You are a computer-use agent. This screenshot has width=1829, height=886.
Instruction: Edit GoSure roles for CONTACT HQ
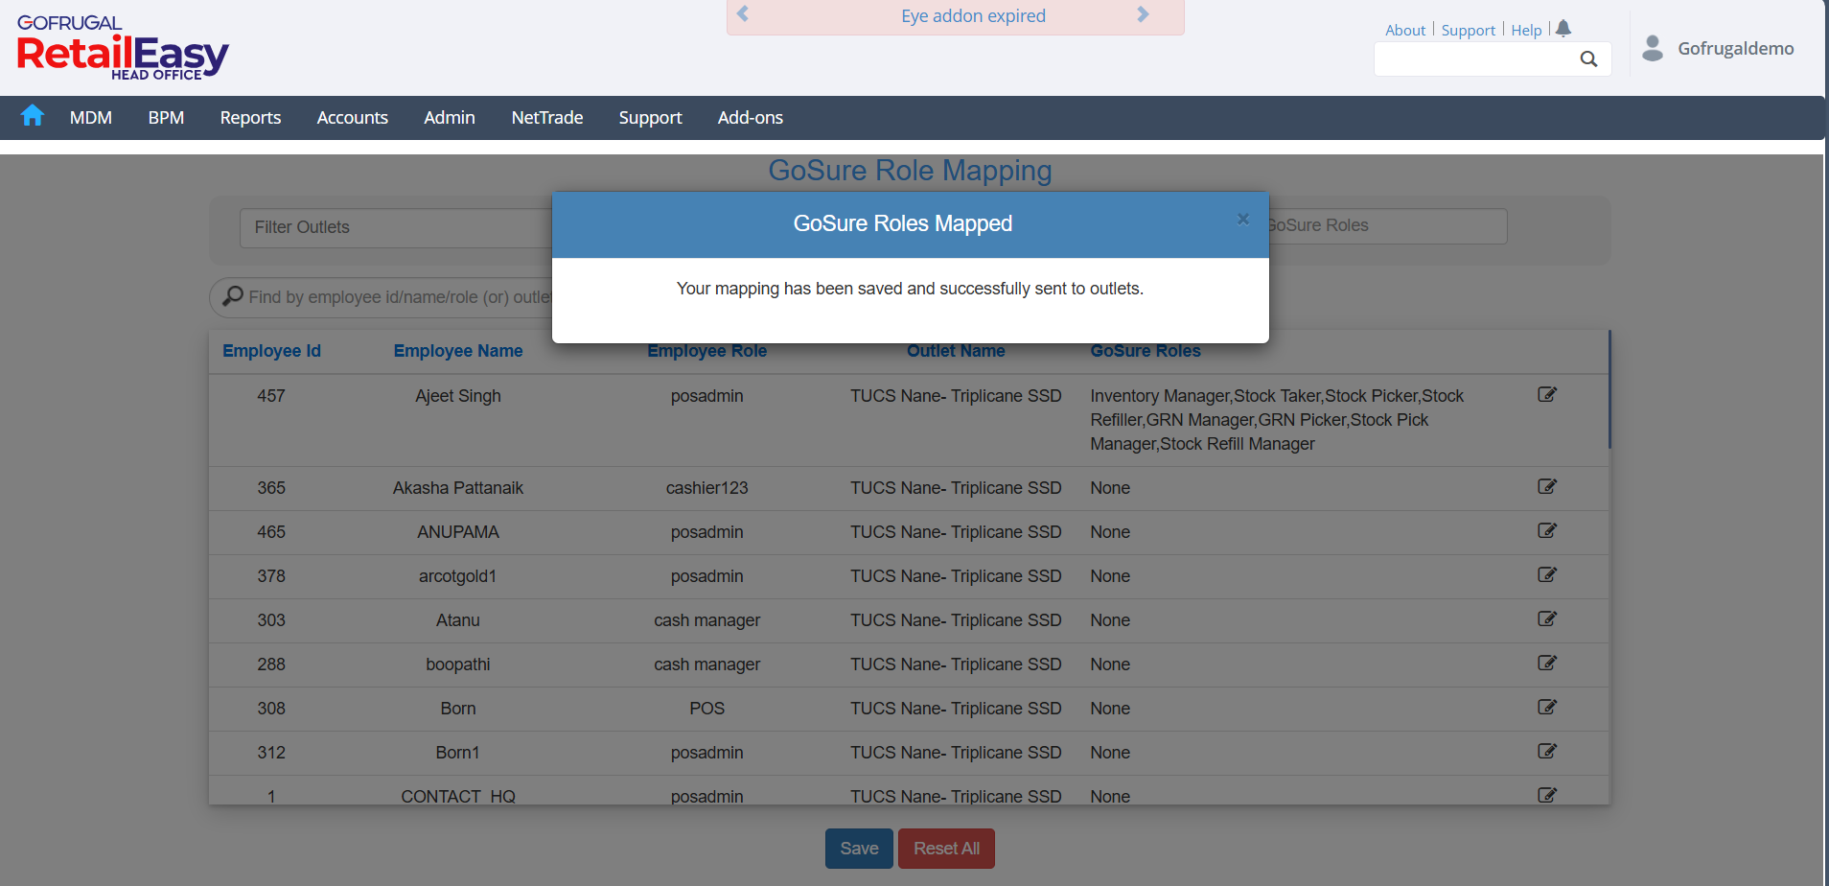pyautogui.click(x=1547, y=795)
